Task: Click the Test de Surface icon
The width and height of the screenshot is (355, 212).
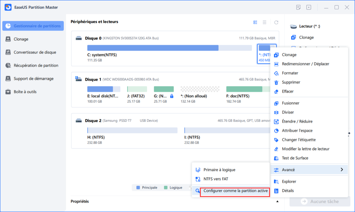Action: [x=277, y=158]
